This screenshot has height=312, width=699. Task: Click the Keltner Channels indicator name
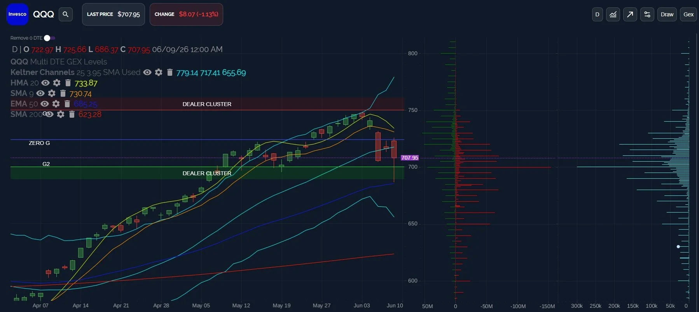coord(42,72)
